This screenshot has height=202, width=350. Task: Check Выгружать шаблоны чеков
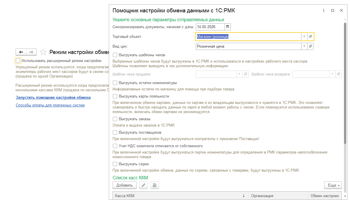pos(115,55)
